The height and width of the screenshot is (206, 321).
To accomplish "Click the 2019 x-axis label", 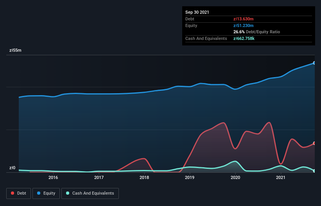I will pos(190,177).
